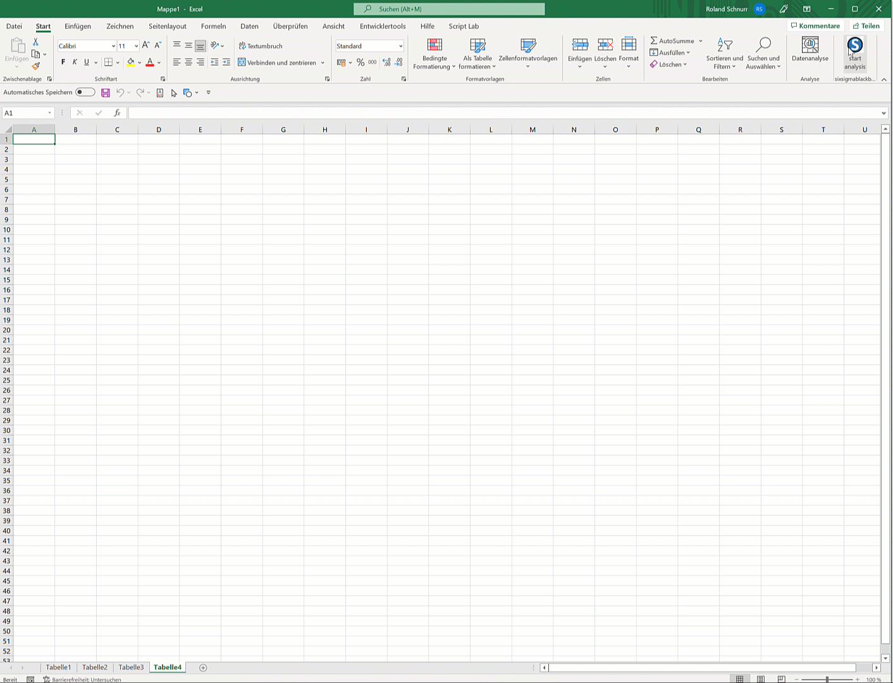This screenshot has width=893, height=683.
Task: Click the Teilen button
Action: [x=866, y=26]
